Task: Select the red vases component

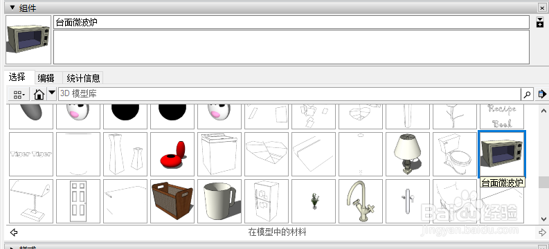Action: click(x=172, y=154)
